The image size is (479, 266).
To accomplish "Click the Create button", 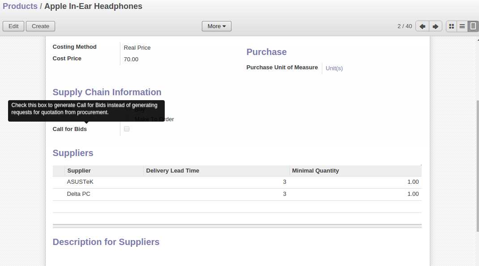I will pyautogui.click(x=40, y=26).
